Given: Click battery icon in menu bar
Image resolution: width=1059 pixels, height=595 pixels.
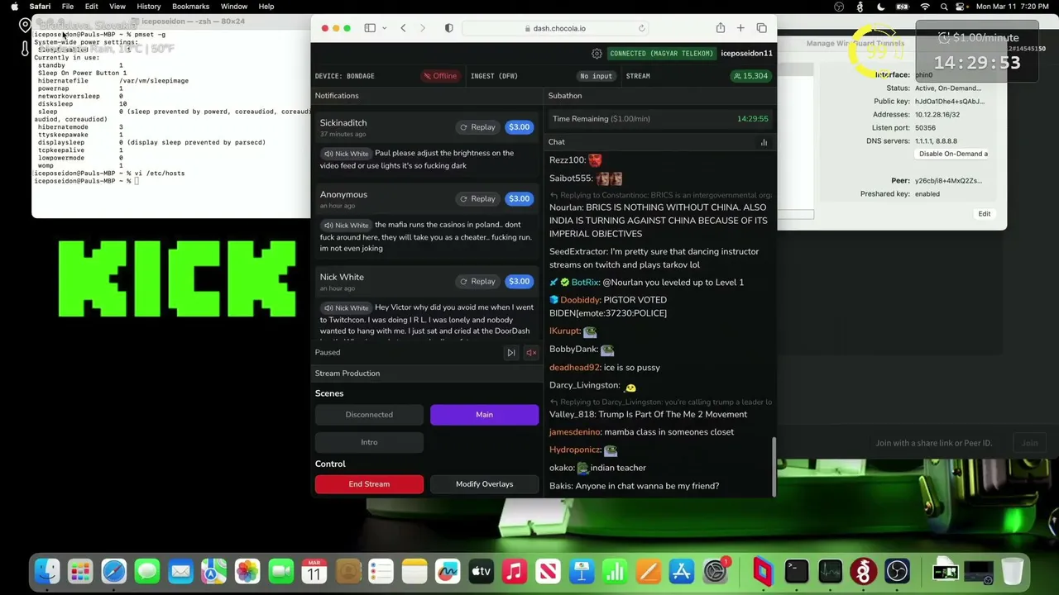Looking at the screenshot, I should click(903, 7).
